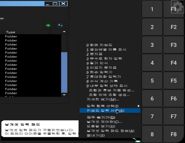Click the F5 key button
This screenshot has width=185, height=143.
[x=173, y=81]
